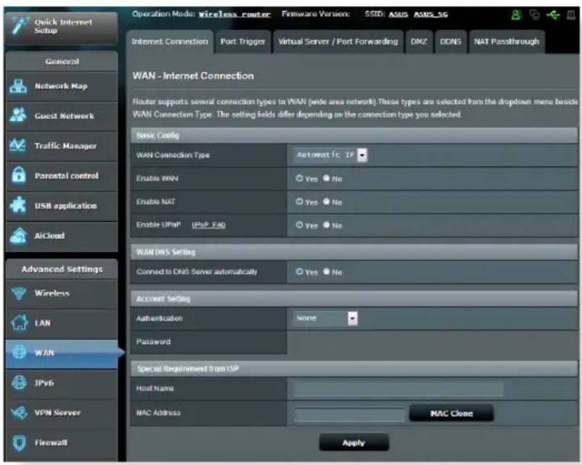Click the WAN globe icon

pos(20,352)
